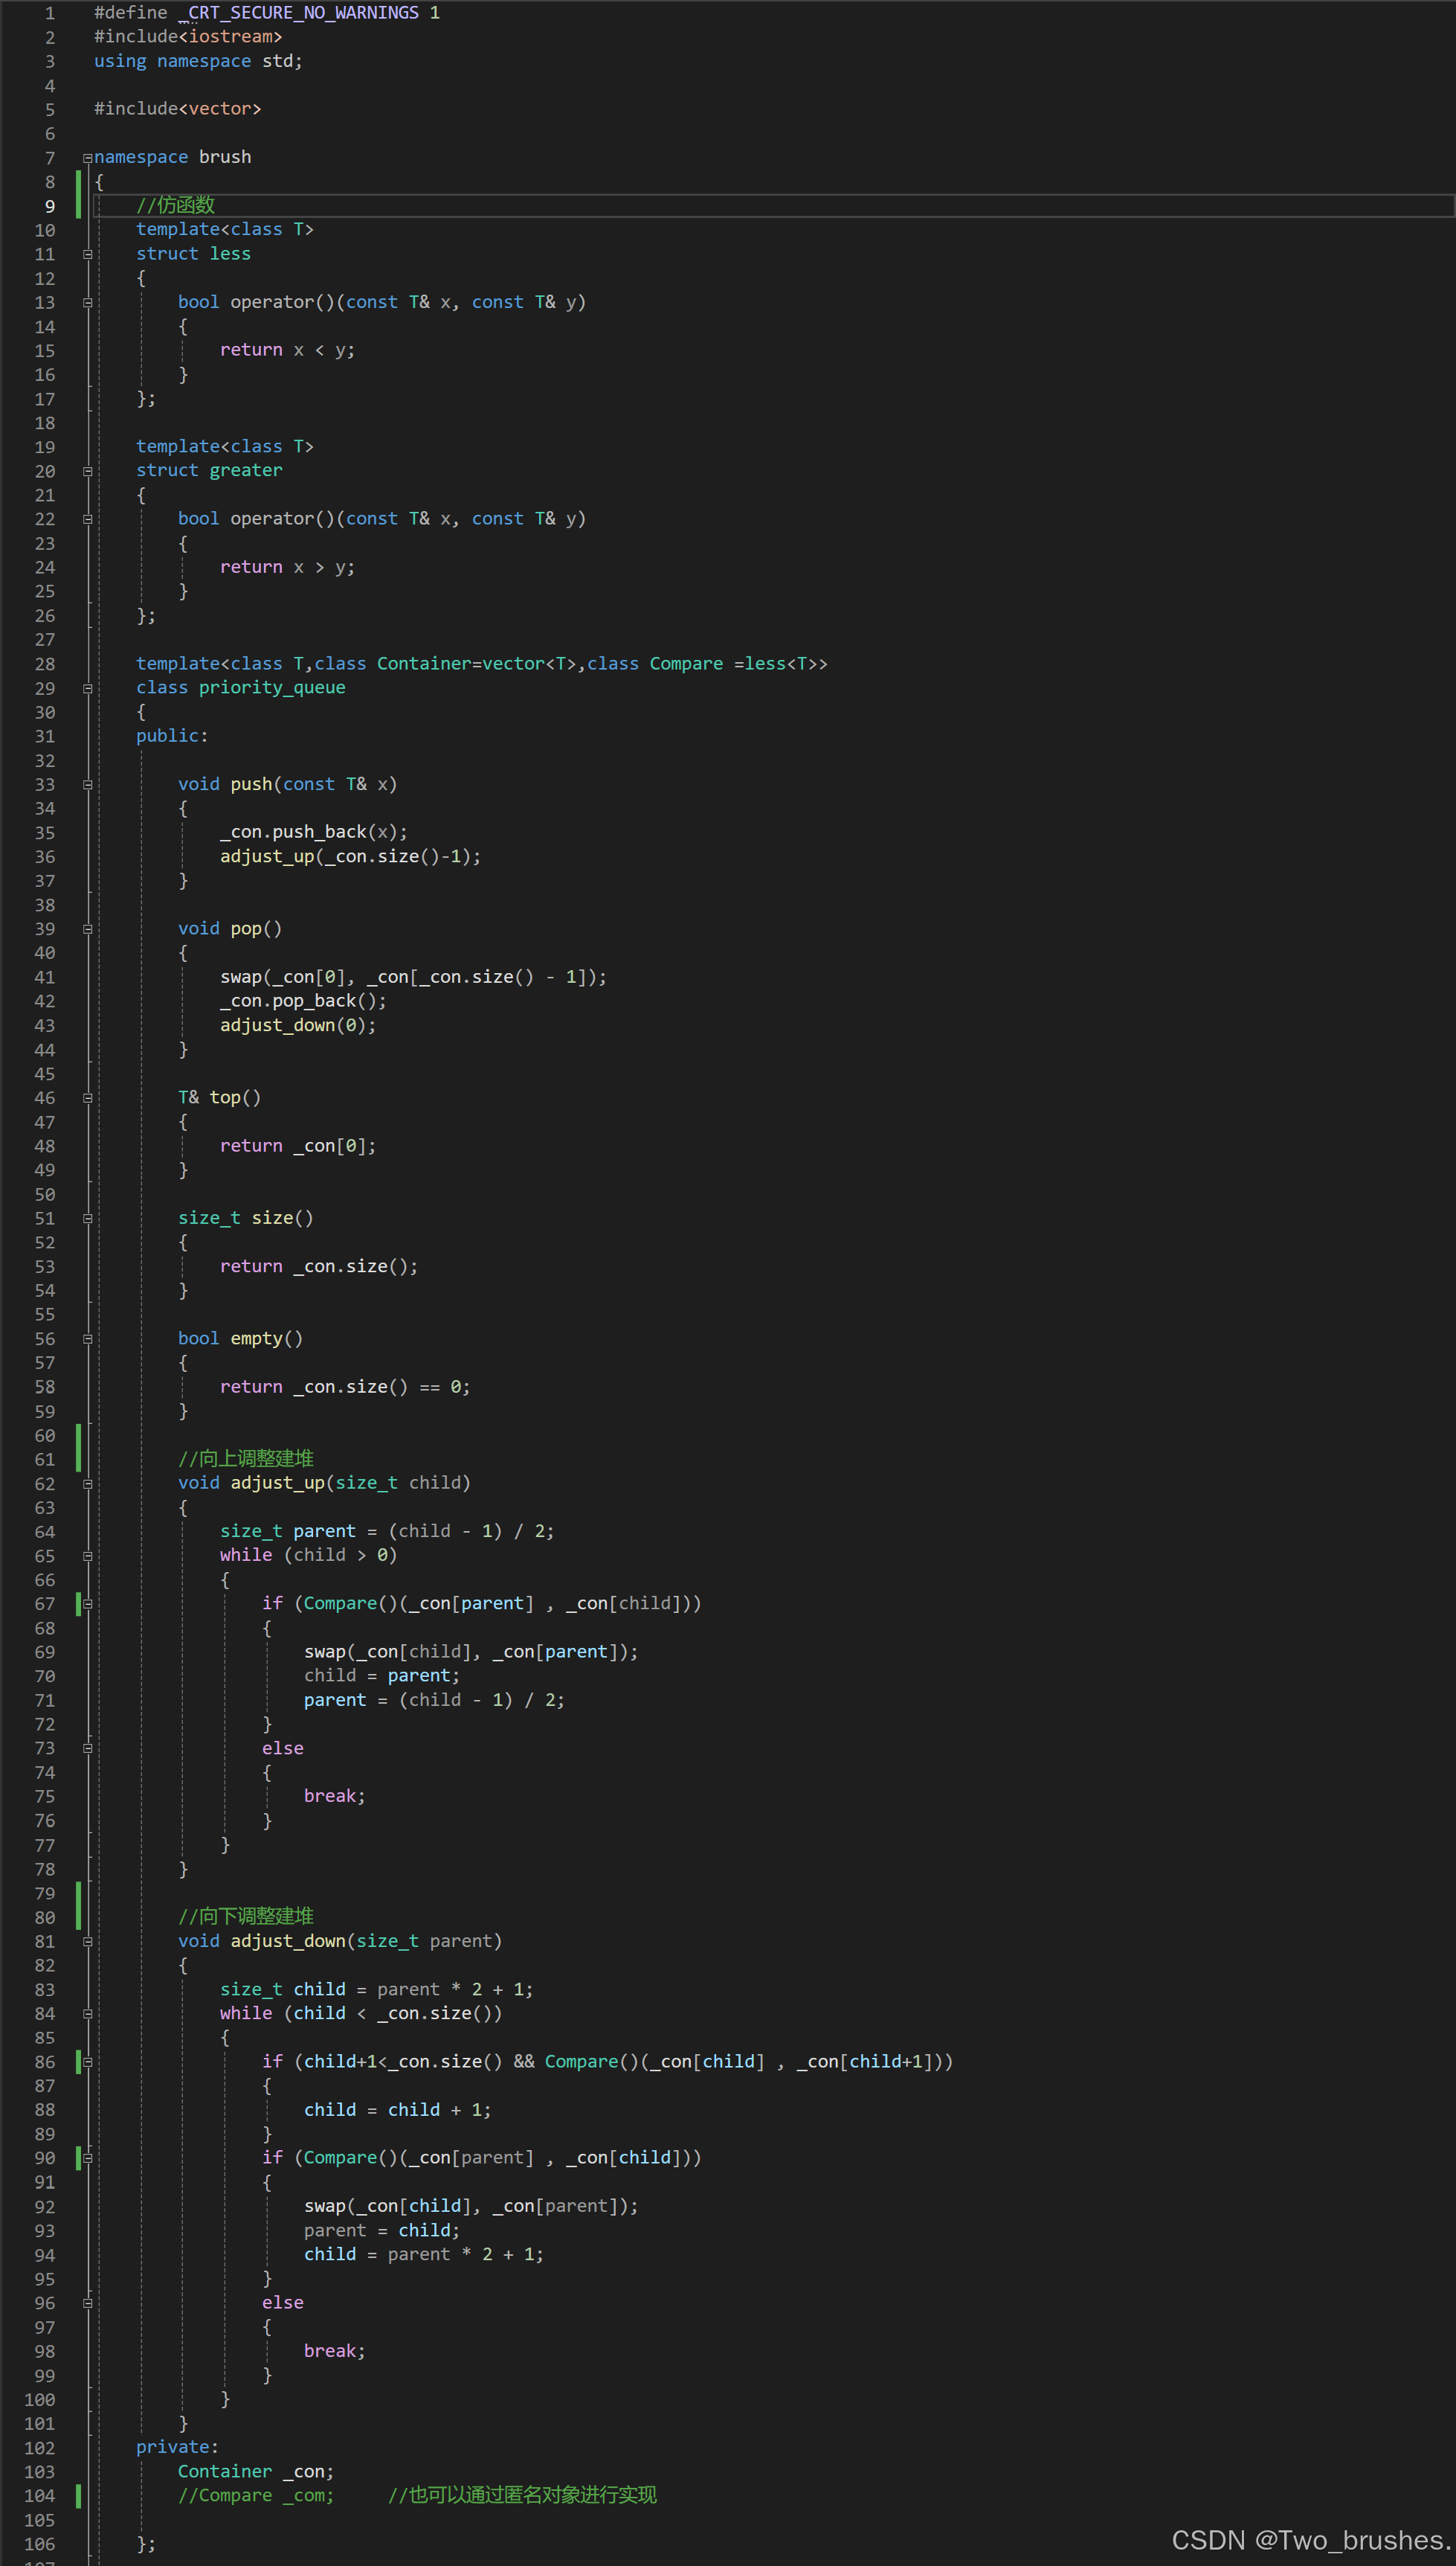This screenshot has height=2566, width=1456.
Task: Click the 'child = child + 1;' statement
Action: click(398, 2110)
